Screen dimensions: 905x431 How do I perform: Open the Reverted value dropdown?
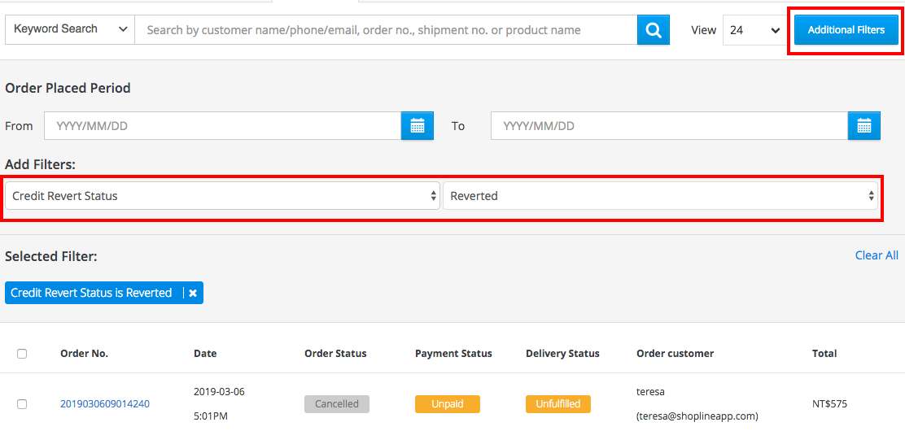[x=660, y=196]
